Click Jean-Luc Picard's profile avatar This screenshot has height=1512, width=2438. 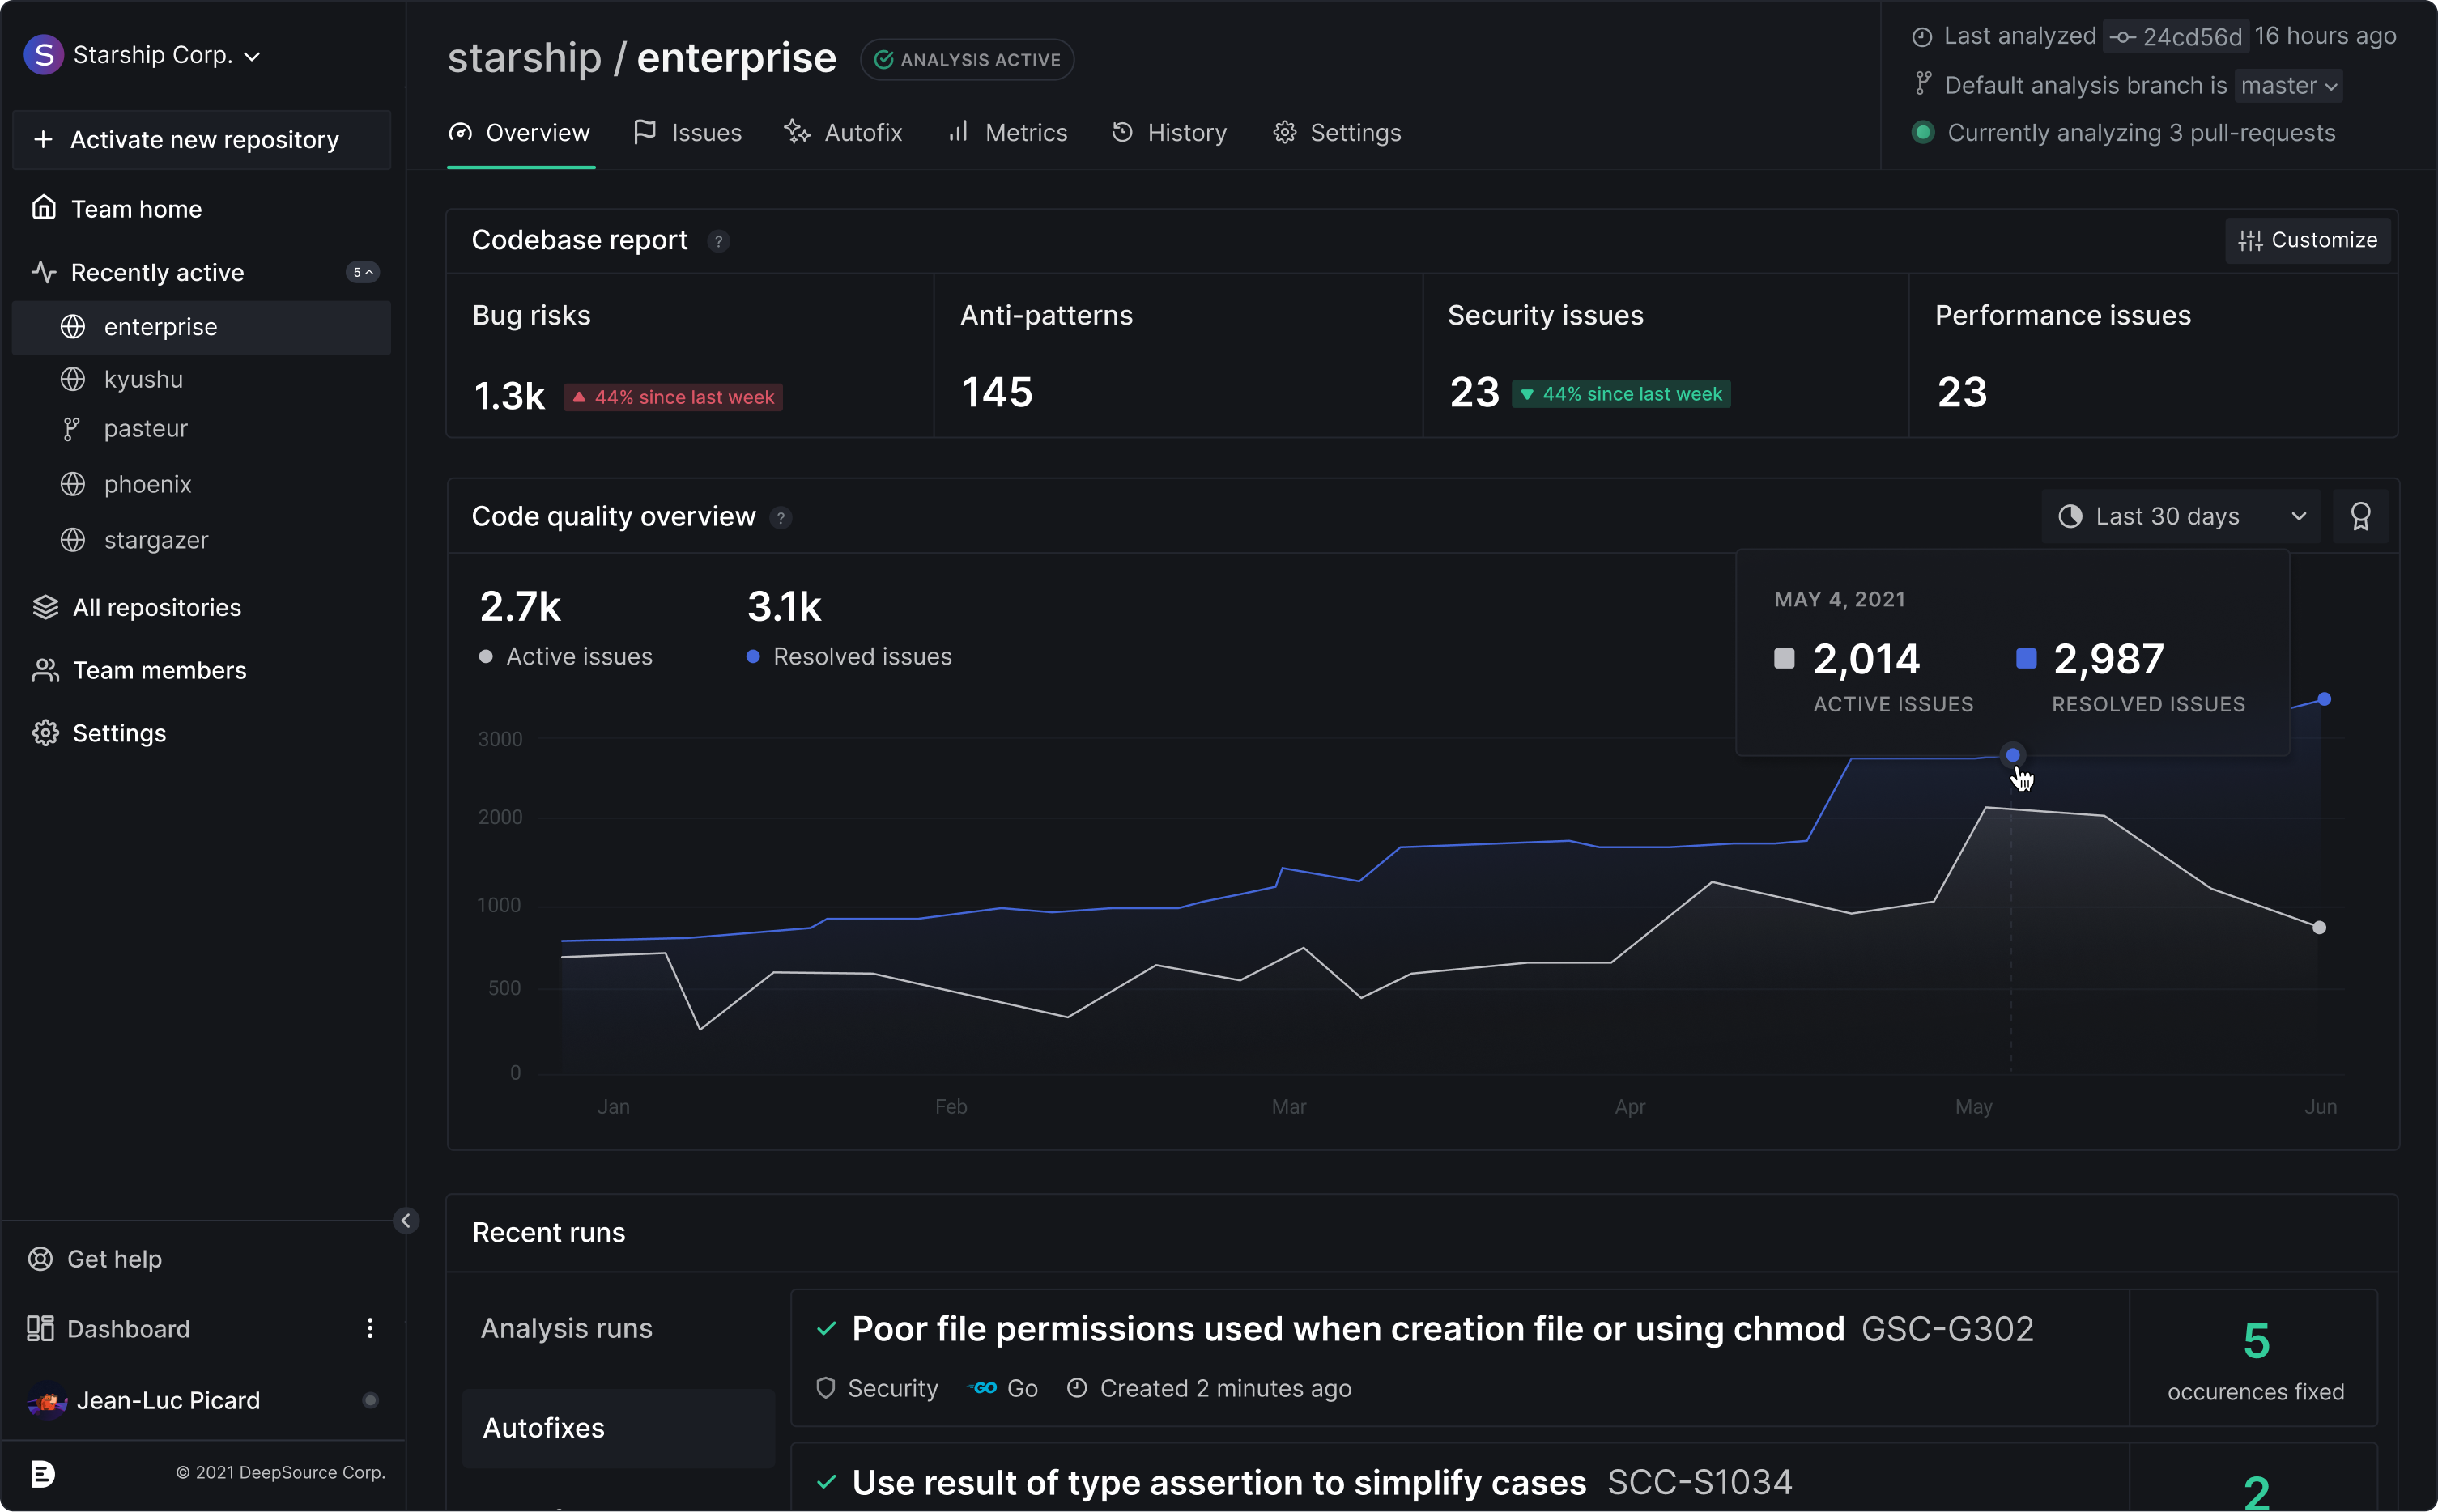pyautogui.click(x=46, y=1400)
